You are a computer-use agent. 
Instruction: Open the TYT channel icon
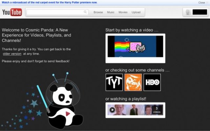click(x=114, y=82)
